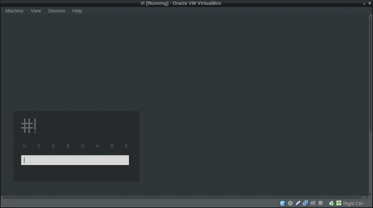Click the optical disk status icon
373x208 pixels.
290,203
